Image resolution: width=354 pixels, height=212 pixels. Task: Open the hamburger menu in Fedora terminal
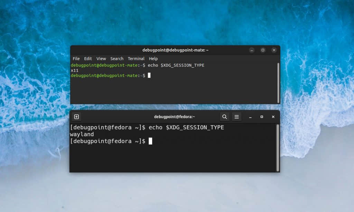[x=236, y=117]
